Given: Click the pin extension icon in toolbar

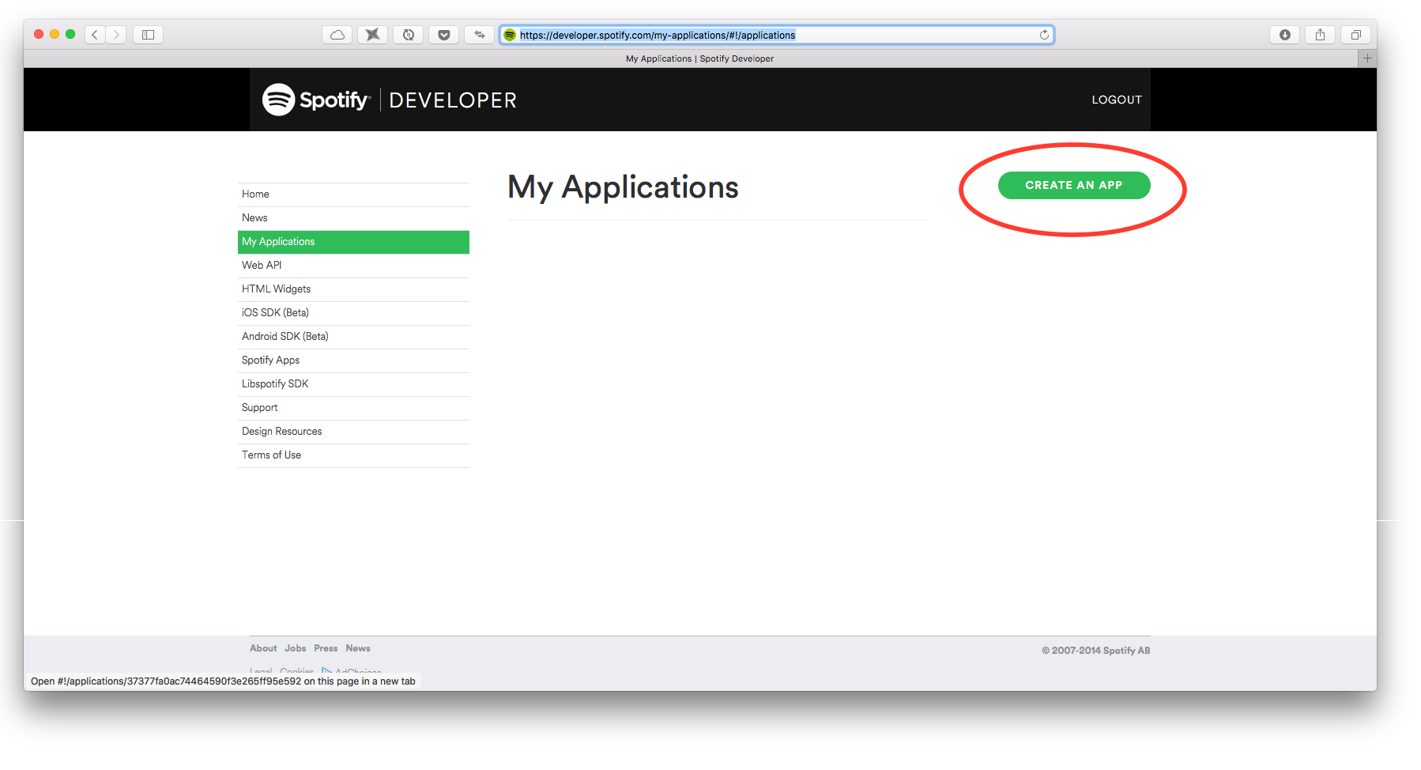Looking at the screenshot, I should pos(373,35).
